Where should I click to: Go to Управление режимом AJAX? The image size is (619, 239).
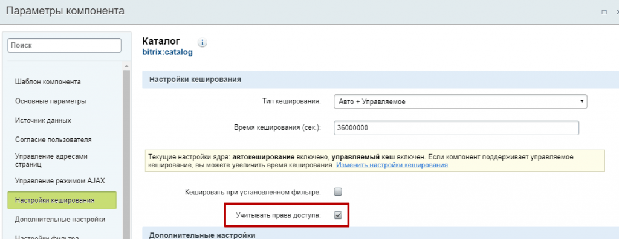pos(60,180)
